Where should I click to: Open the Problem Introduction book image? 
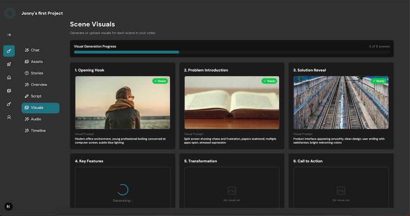pyautogui.click(x=232, y=103)
